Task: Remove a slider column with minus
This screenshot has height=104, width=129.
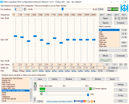Action: point(115,65)
